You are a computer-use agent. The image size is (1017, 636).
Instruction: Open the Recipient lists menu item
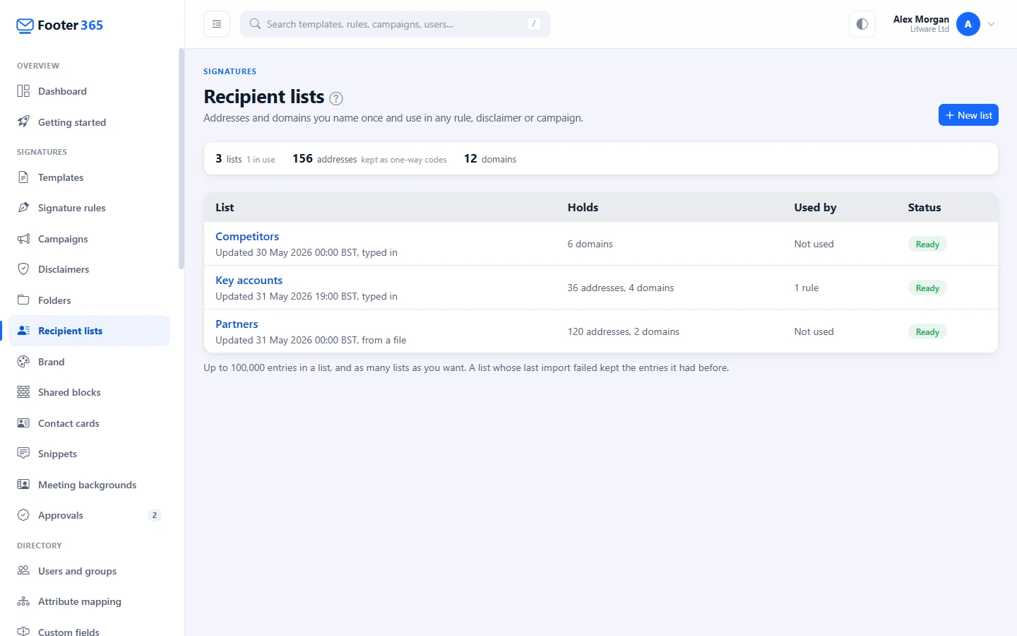point(90,331)
